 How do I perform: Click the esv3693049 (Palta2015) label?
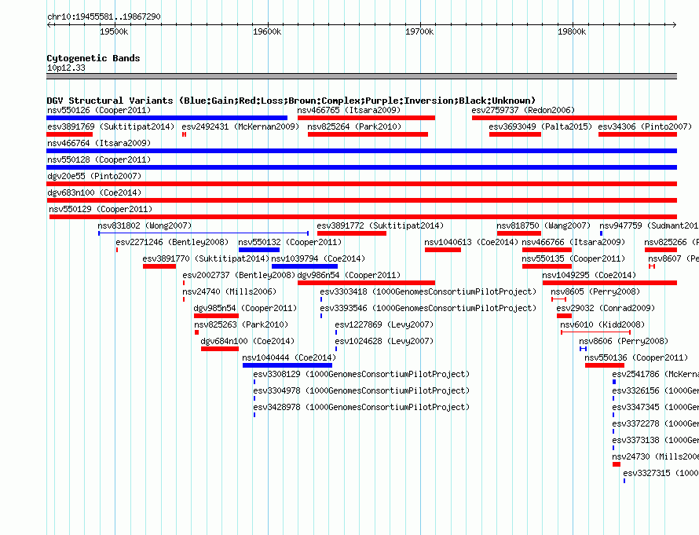coord(540,126)
